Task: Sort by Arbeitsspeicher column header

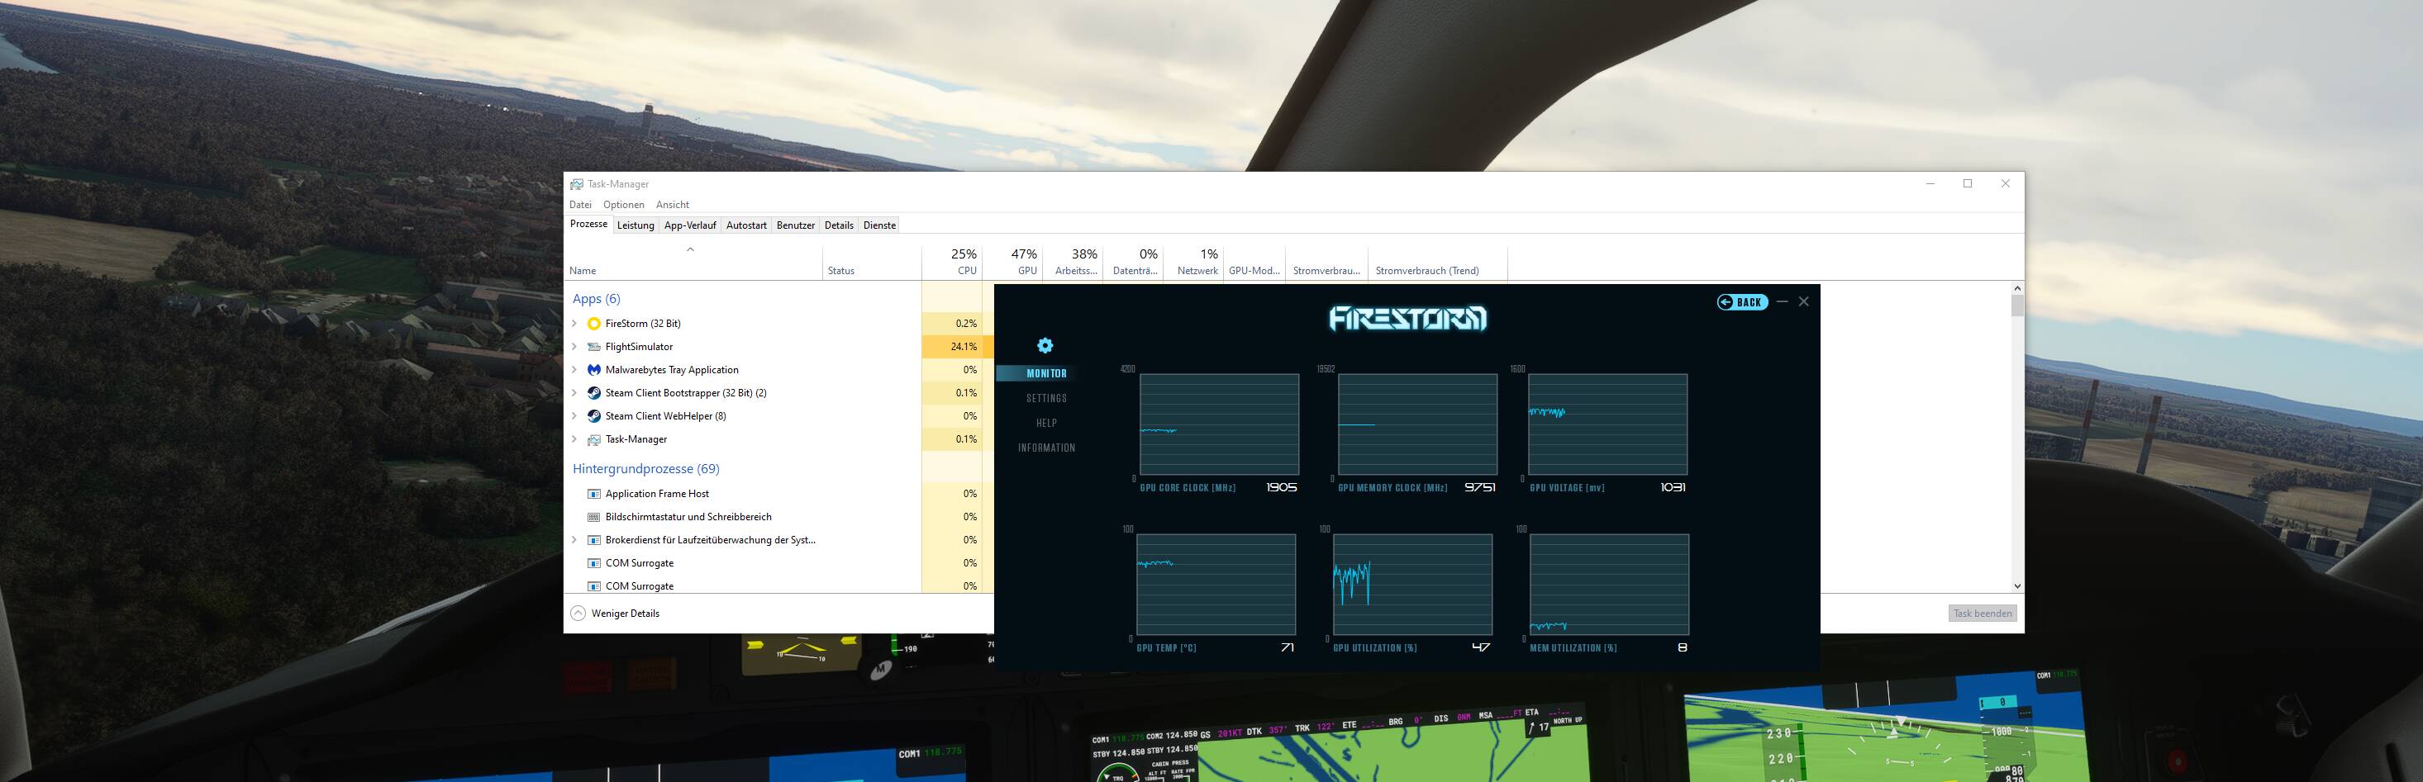Action: pos(1073,263)
